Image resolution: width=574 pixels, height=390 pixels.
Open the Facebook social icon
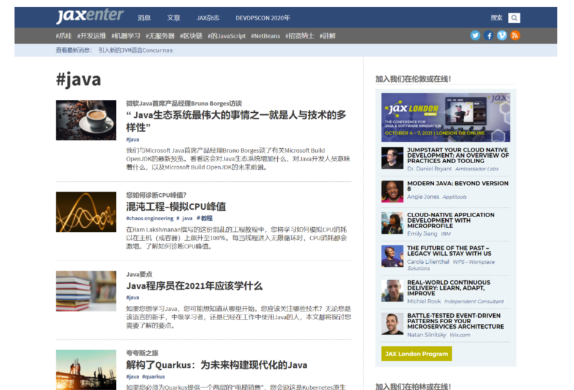coord(488,36)
